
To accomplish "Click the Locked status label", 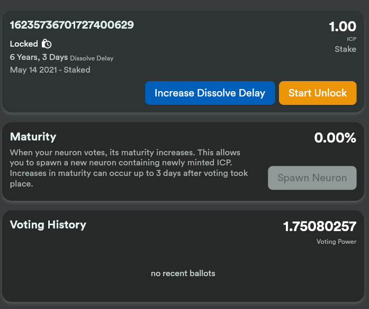I will click(x=24, y=44).
